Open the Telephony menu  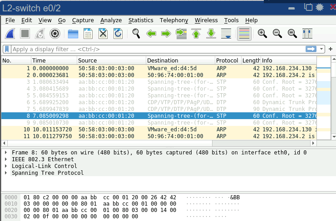click(x=174, y=20)
